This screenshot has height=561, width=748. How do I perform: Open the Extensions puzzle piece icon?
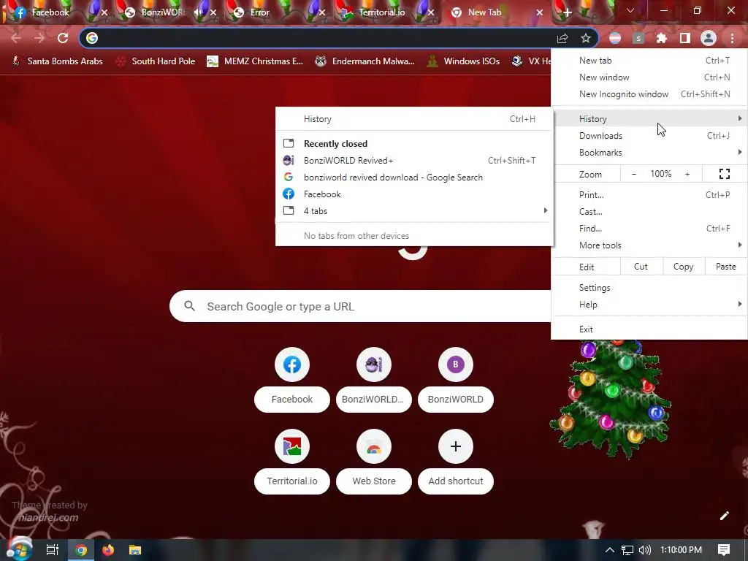pyautogui.click(x=662, y=38)
